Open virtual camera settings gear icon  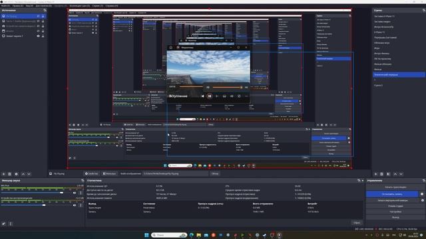point(423,200)
